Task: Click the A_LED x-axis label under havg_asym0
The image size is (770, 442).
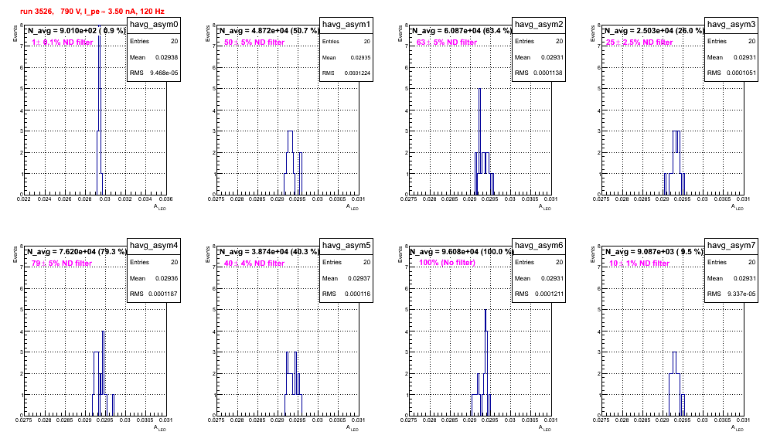Action: pyautogui.click(x=160, y=207)
